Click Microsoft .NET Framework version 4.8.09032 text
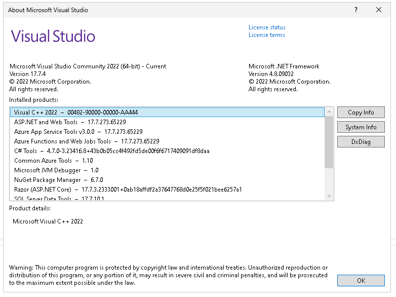The width and height of the screenshot is (396, 297). tap(271, 74)
